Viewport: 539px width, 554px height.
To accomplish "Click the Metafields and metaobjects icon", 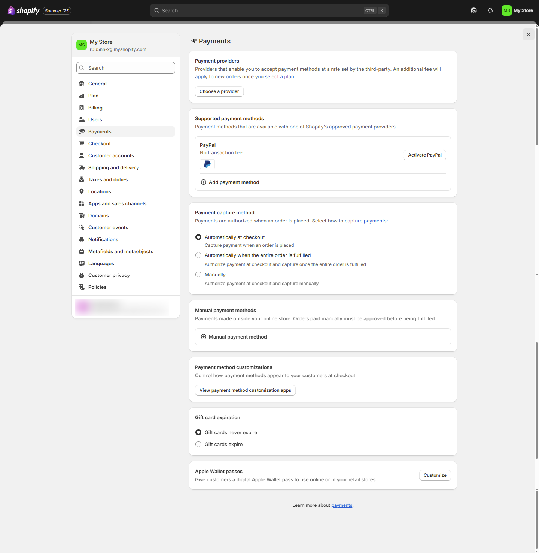I will tap(82, 251).
